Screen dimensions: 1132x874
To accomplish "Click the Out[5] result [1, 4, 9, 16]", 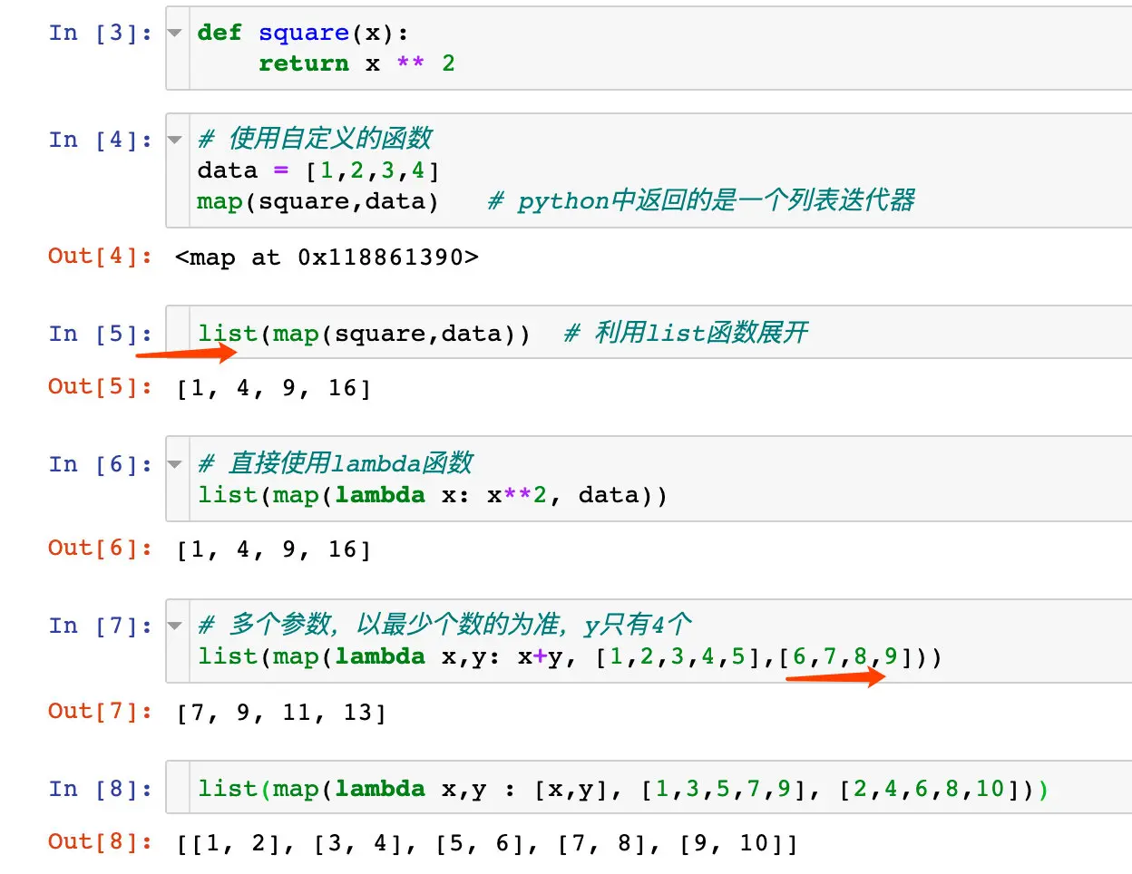I will click(x=274, y=389).
